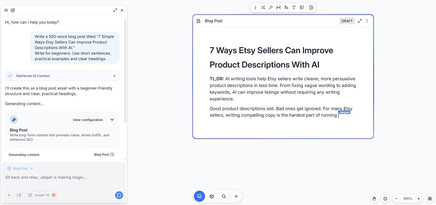Expand the Blog Post document to fullscreen

click(360, 21)
